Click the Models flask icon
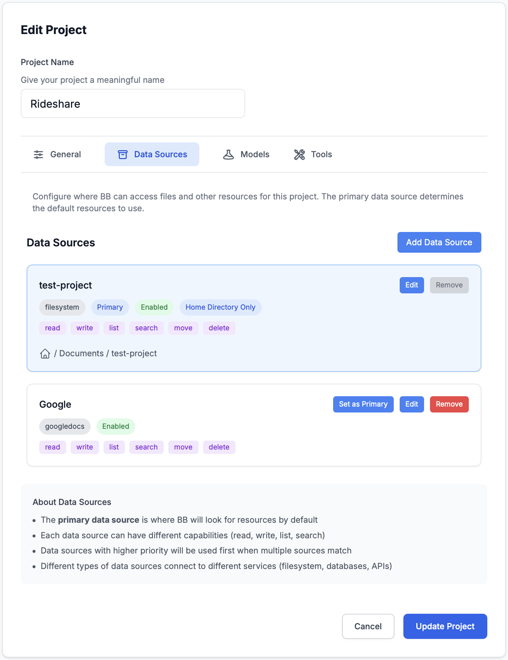508x660 pixels. [x=228, y=154]
